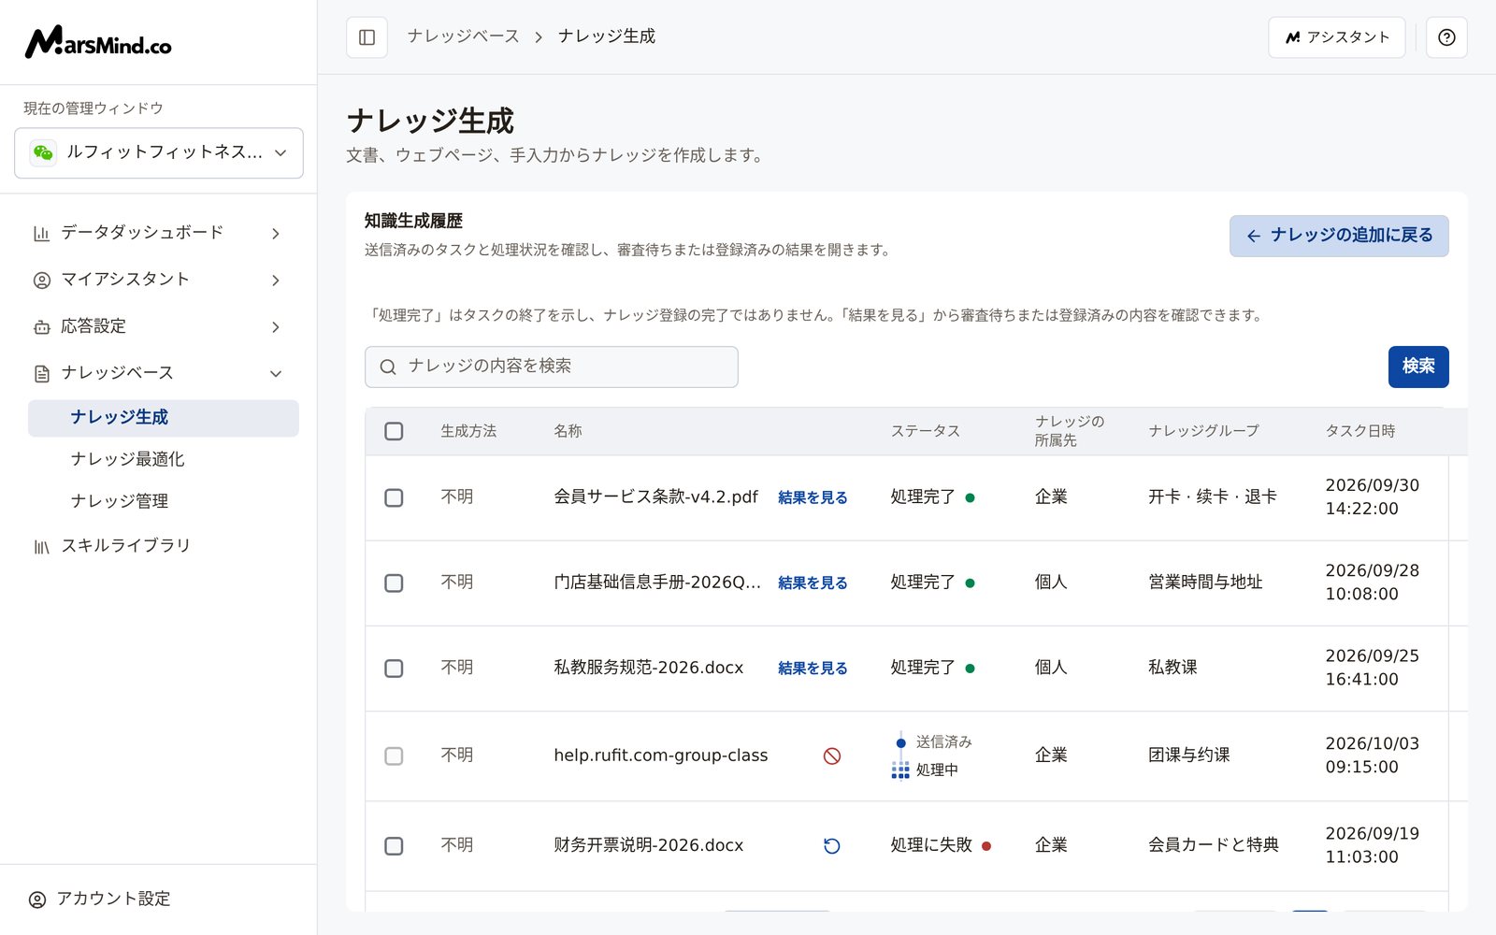Screen dimensions: 1496x935
Task: Click the ナレッジ生成 breadcrumb text
Action: click(607, 36)
